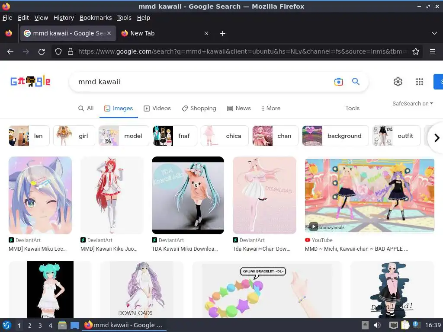Viewport: 443px width, 332px height.
Task: Select the Images results tab
Action: (x=119, y=109)
